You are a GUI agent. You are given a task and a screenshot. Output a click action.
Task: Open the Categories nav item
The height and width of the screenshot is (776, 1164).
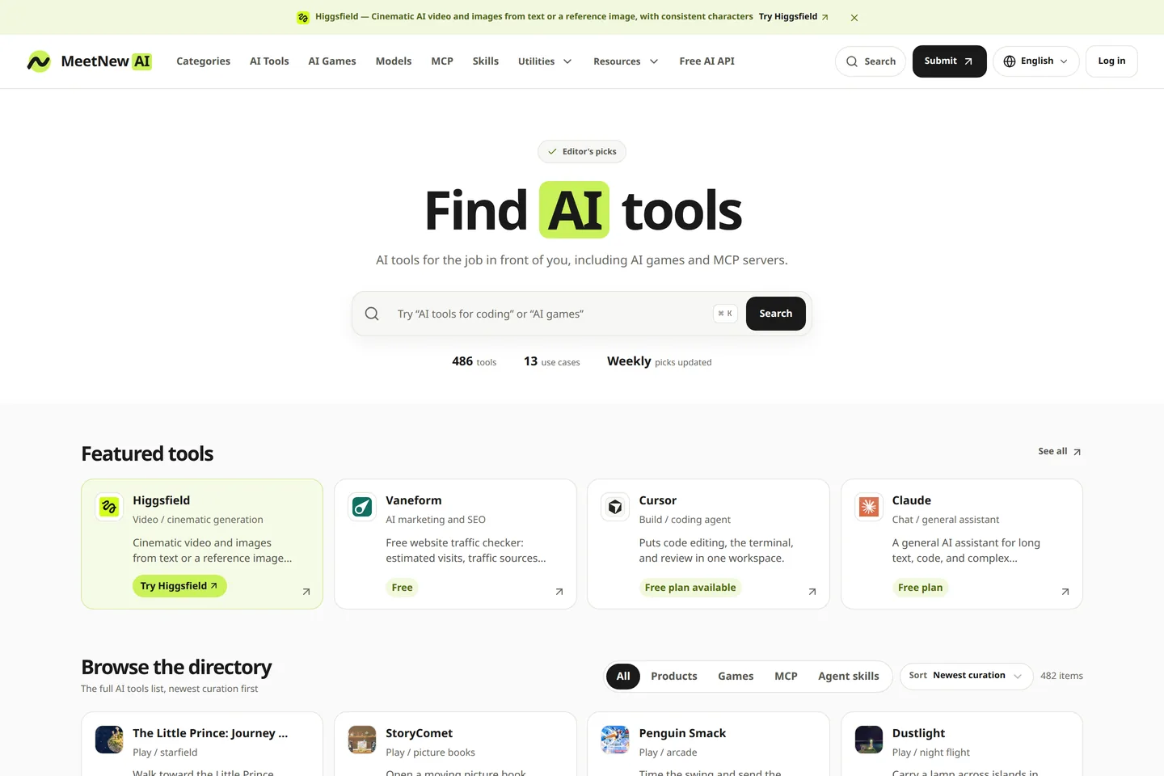point(204,61)
